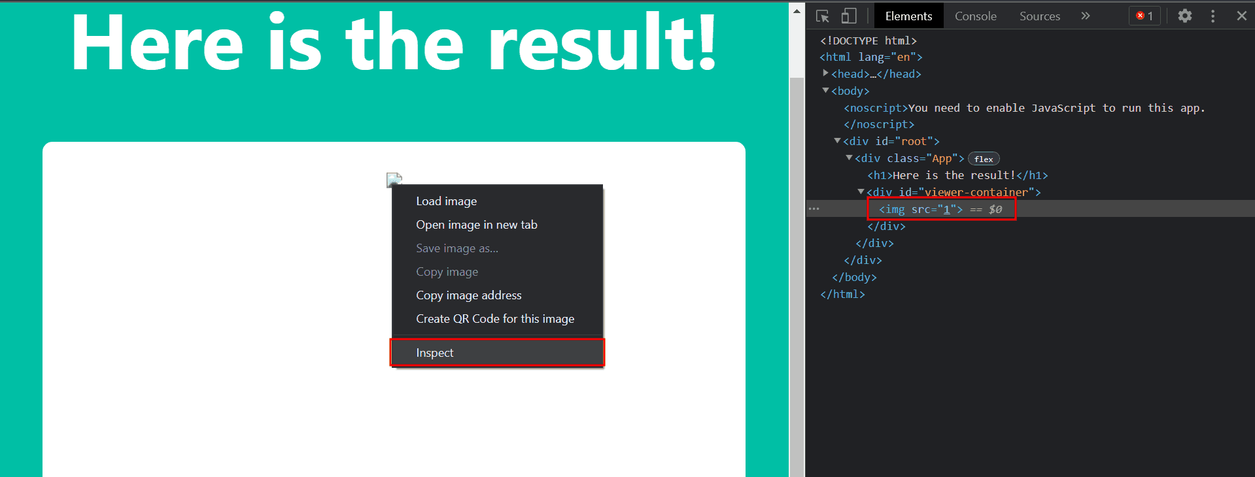Toggle the device toolbar icon
This screenshot has width=1255, height=477.
pyautogui.click(x=849, y=16)
